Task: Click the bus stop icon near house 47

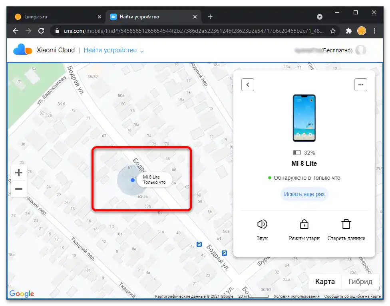Action: (x=199, y=244)
